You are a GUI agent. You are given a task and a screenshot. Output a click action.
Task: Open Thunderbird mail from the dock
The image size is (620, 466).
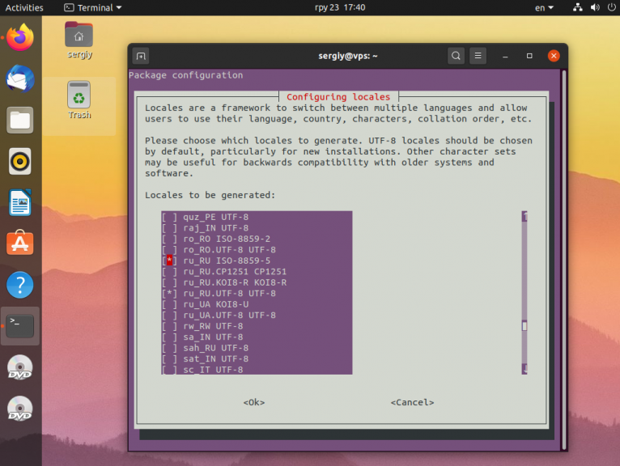click(19, 78)
